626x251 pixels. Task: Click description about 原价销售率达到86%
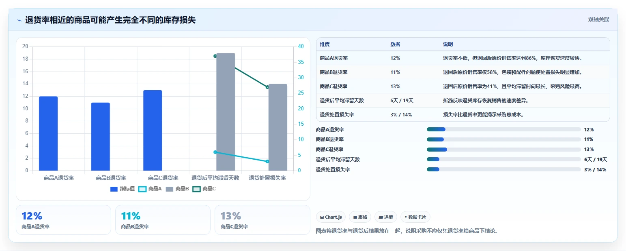(x=512, y=58)
